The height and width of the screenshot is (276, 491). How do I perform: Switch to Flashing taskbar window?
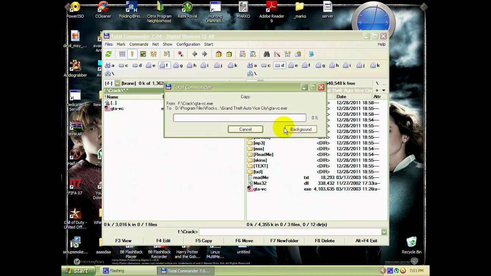click(129, 271)
